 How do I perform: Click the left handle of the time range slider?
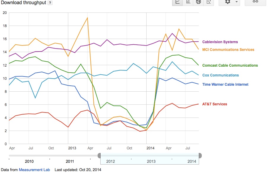(x=99, y=156)
